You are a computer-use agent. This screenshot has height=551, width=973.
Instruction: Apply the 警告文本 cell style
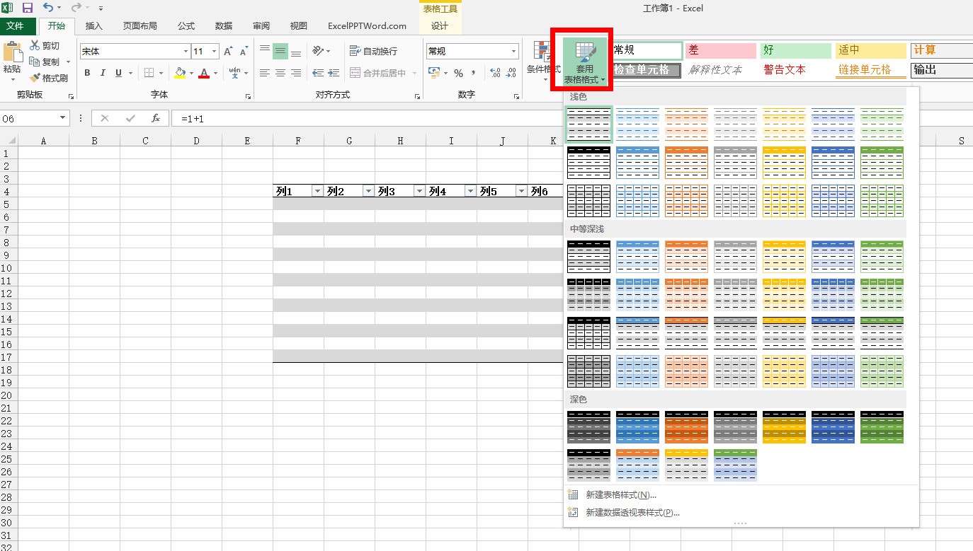[796, 70]
